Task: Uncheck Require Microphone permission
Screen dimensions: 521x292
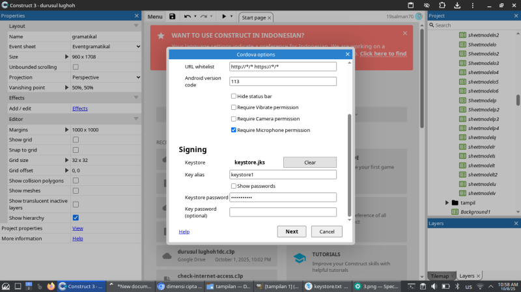Action: point(234,130)
